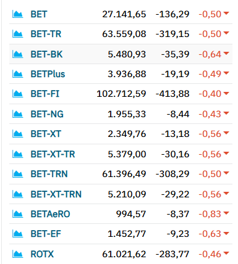Open the BET-XT index link
Viewport: 238px width, 264px height.
(x=46, y=134)
